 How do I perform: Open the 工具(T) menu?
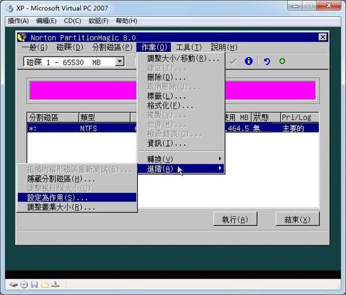(189, 47)
